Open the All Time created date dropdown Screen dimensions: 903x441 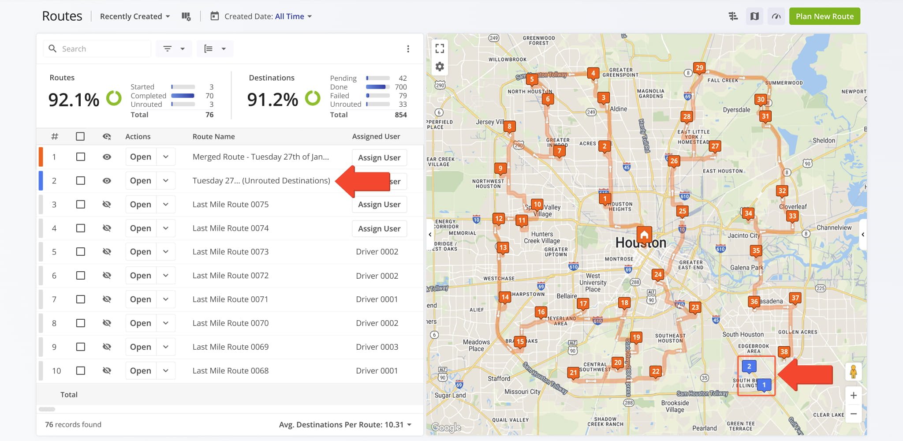[292, 16]
